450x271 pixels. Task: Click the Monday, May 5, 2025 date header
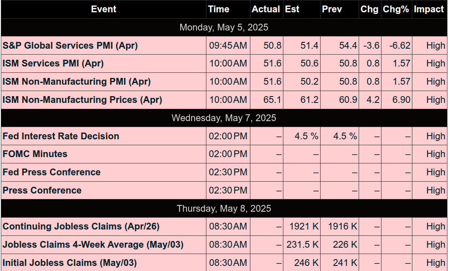coord(224,27)
